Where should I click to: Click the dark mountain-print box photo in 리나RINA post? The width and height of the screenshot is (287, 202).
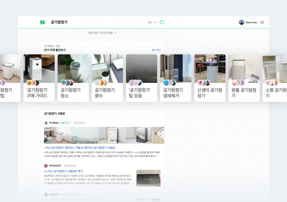point(139,135)
